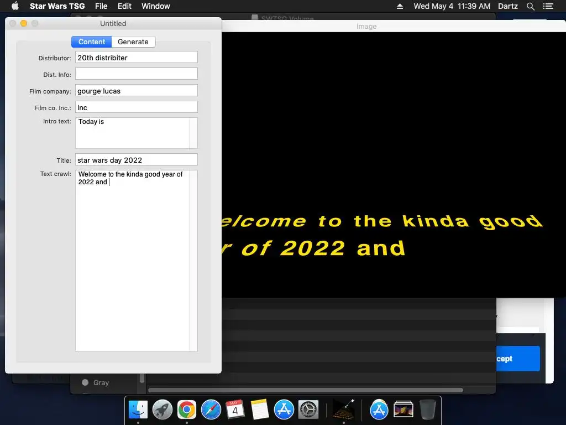The width and height of the screenshot is (566, 425).
Task: Open the Trash in the Dock
Action: click(427, 410)
